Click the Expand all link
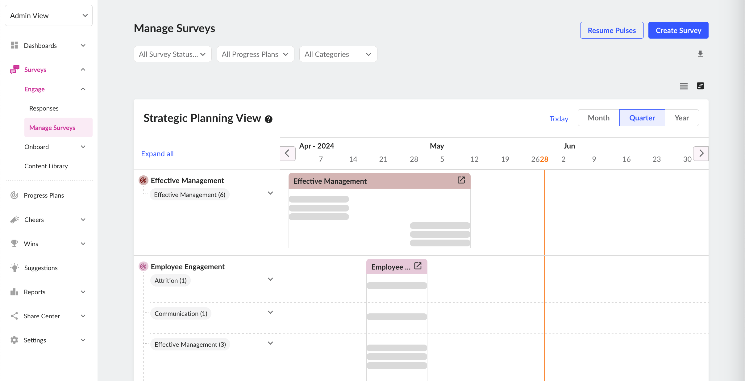 coord(157,153)
